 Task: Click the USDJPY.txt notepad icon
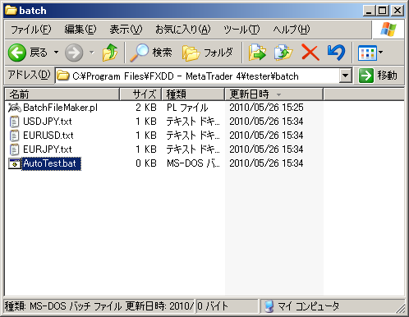point(14,122)
